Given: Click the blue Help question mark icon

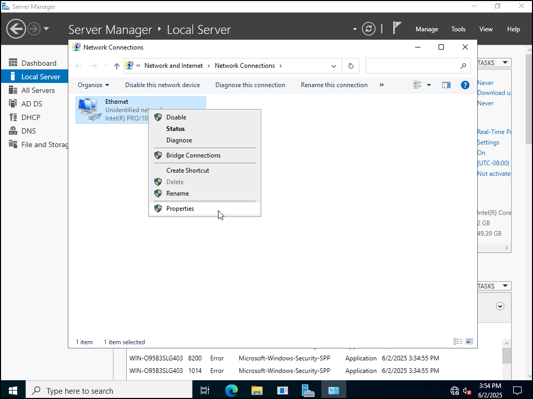Looking at the screenshot, I should tap(465, 85).
